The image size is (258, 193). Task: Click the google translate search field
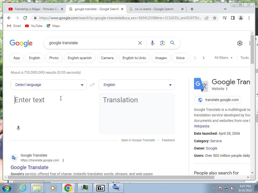point(92,43)
